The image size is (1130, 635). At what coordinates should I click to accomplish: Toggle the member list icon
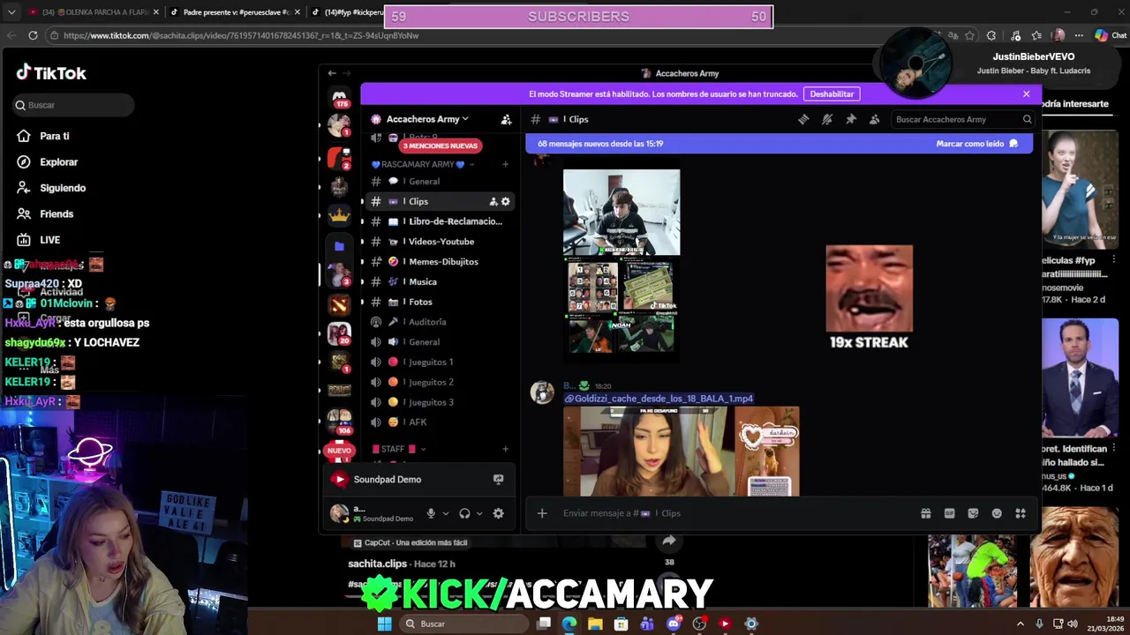click(x=874, y=119)
